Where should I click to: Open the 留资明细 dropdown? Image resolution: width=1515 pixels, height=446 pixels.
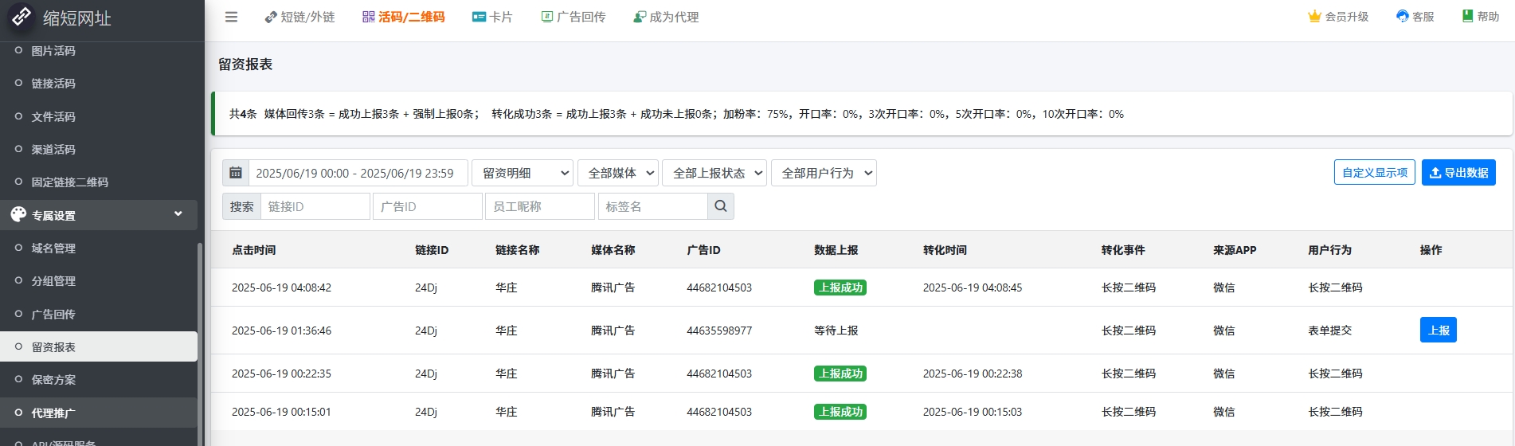pos(523,173)
